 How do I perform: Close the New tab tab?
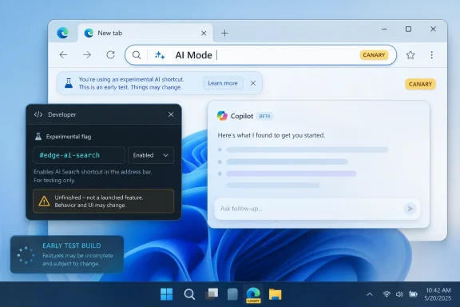pyautogui.click(x=204, y=34)
